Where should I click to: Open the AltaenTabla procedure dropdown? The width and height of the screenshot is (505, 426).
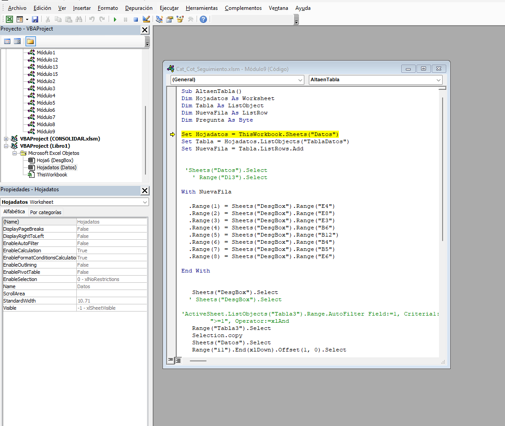[376, 79]
